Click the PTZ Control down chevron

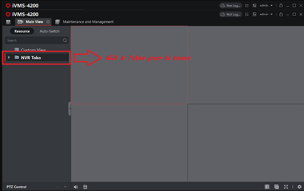coord(58,187)
